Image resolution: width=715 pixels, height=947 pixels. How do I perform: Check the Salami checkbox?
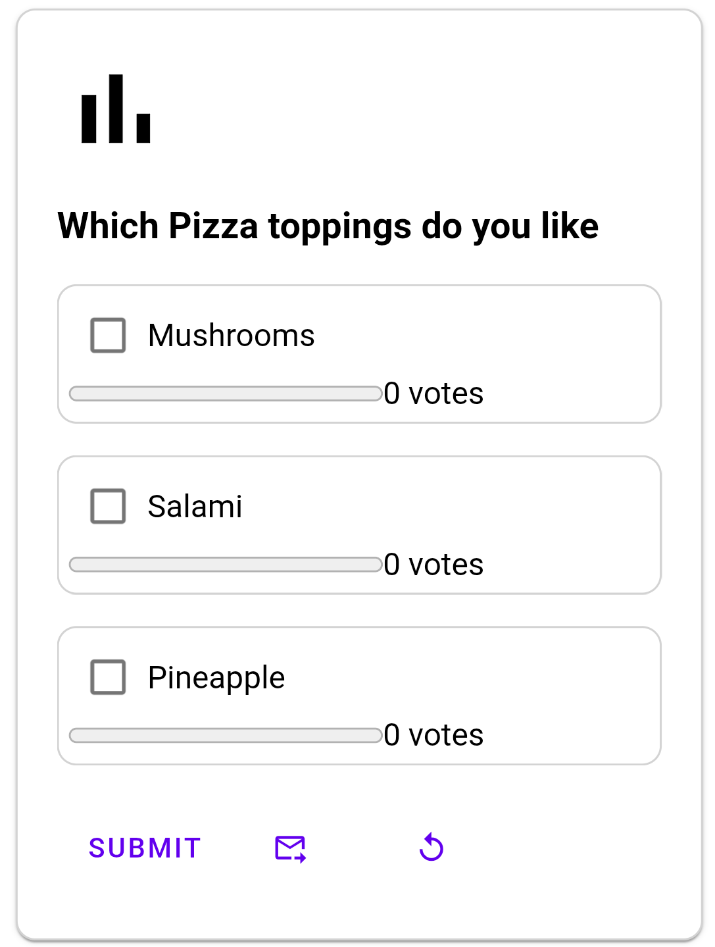(108, 507)
